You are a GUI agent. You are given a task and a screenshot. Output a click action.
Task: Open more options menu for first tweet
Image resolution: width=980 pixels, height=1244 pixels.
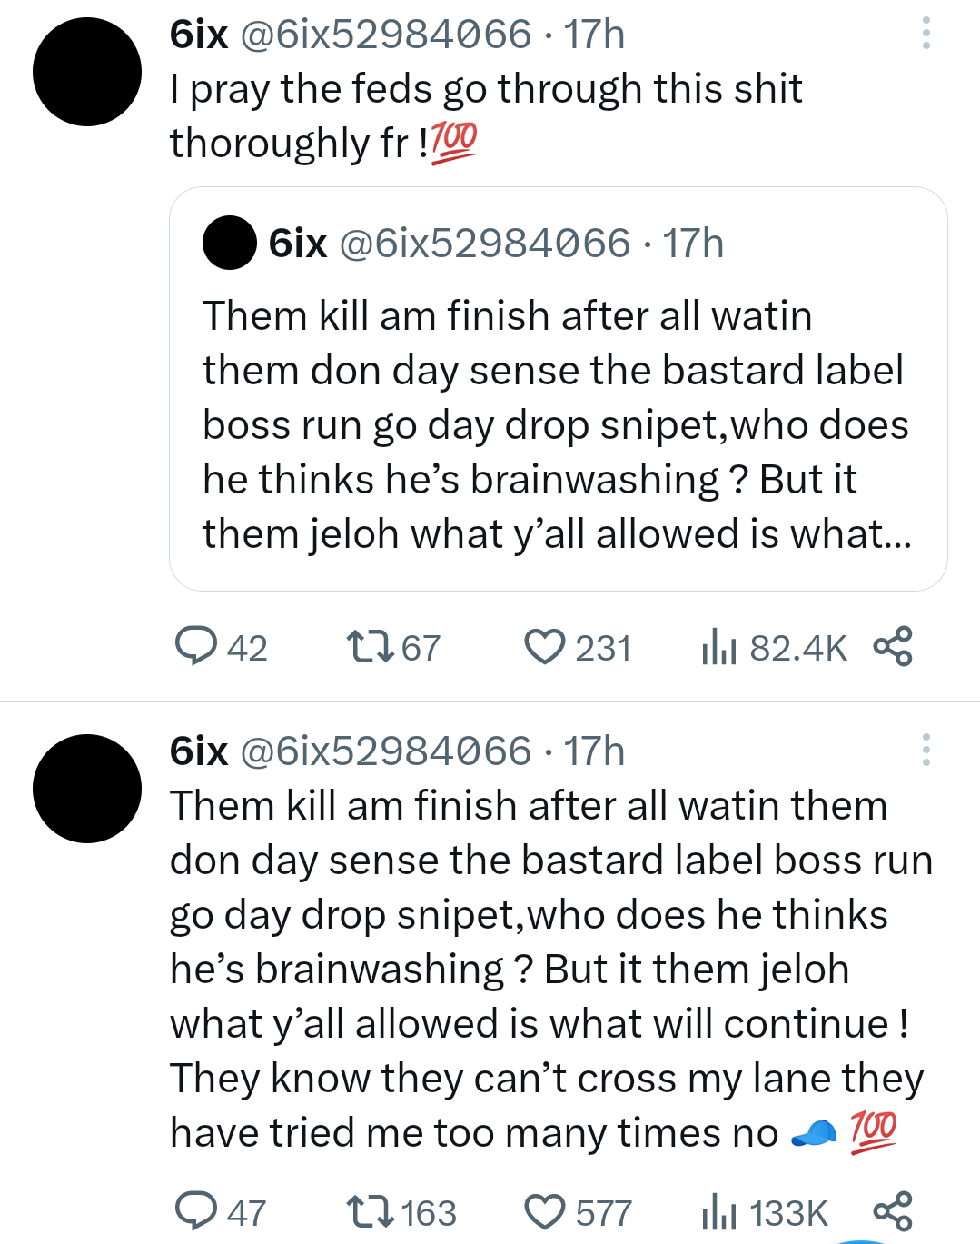(x=926, y=34)
